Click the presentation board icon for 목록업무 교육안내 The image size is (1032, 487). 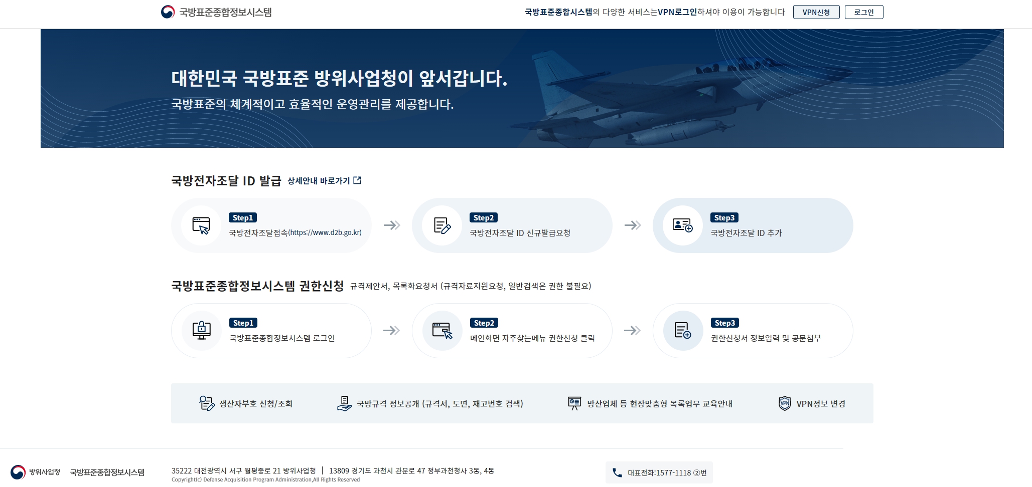coord(574,403)
